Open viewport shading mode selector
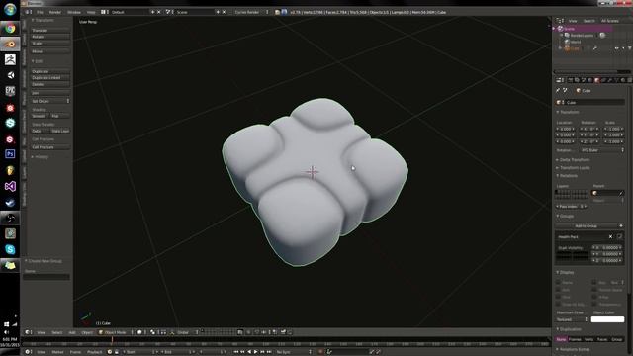 [141, 332]
